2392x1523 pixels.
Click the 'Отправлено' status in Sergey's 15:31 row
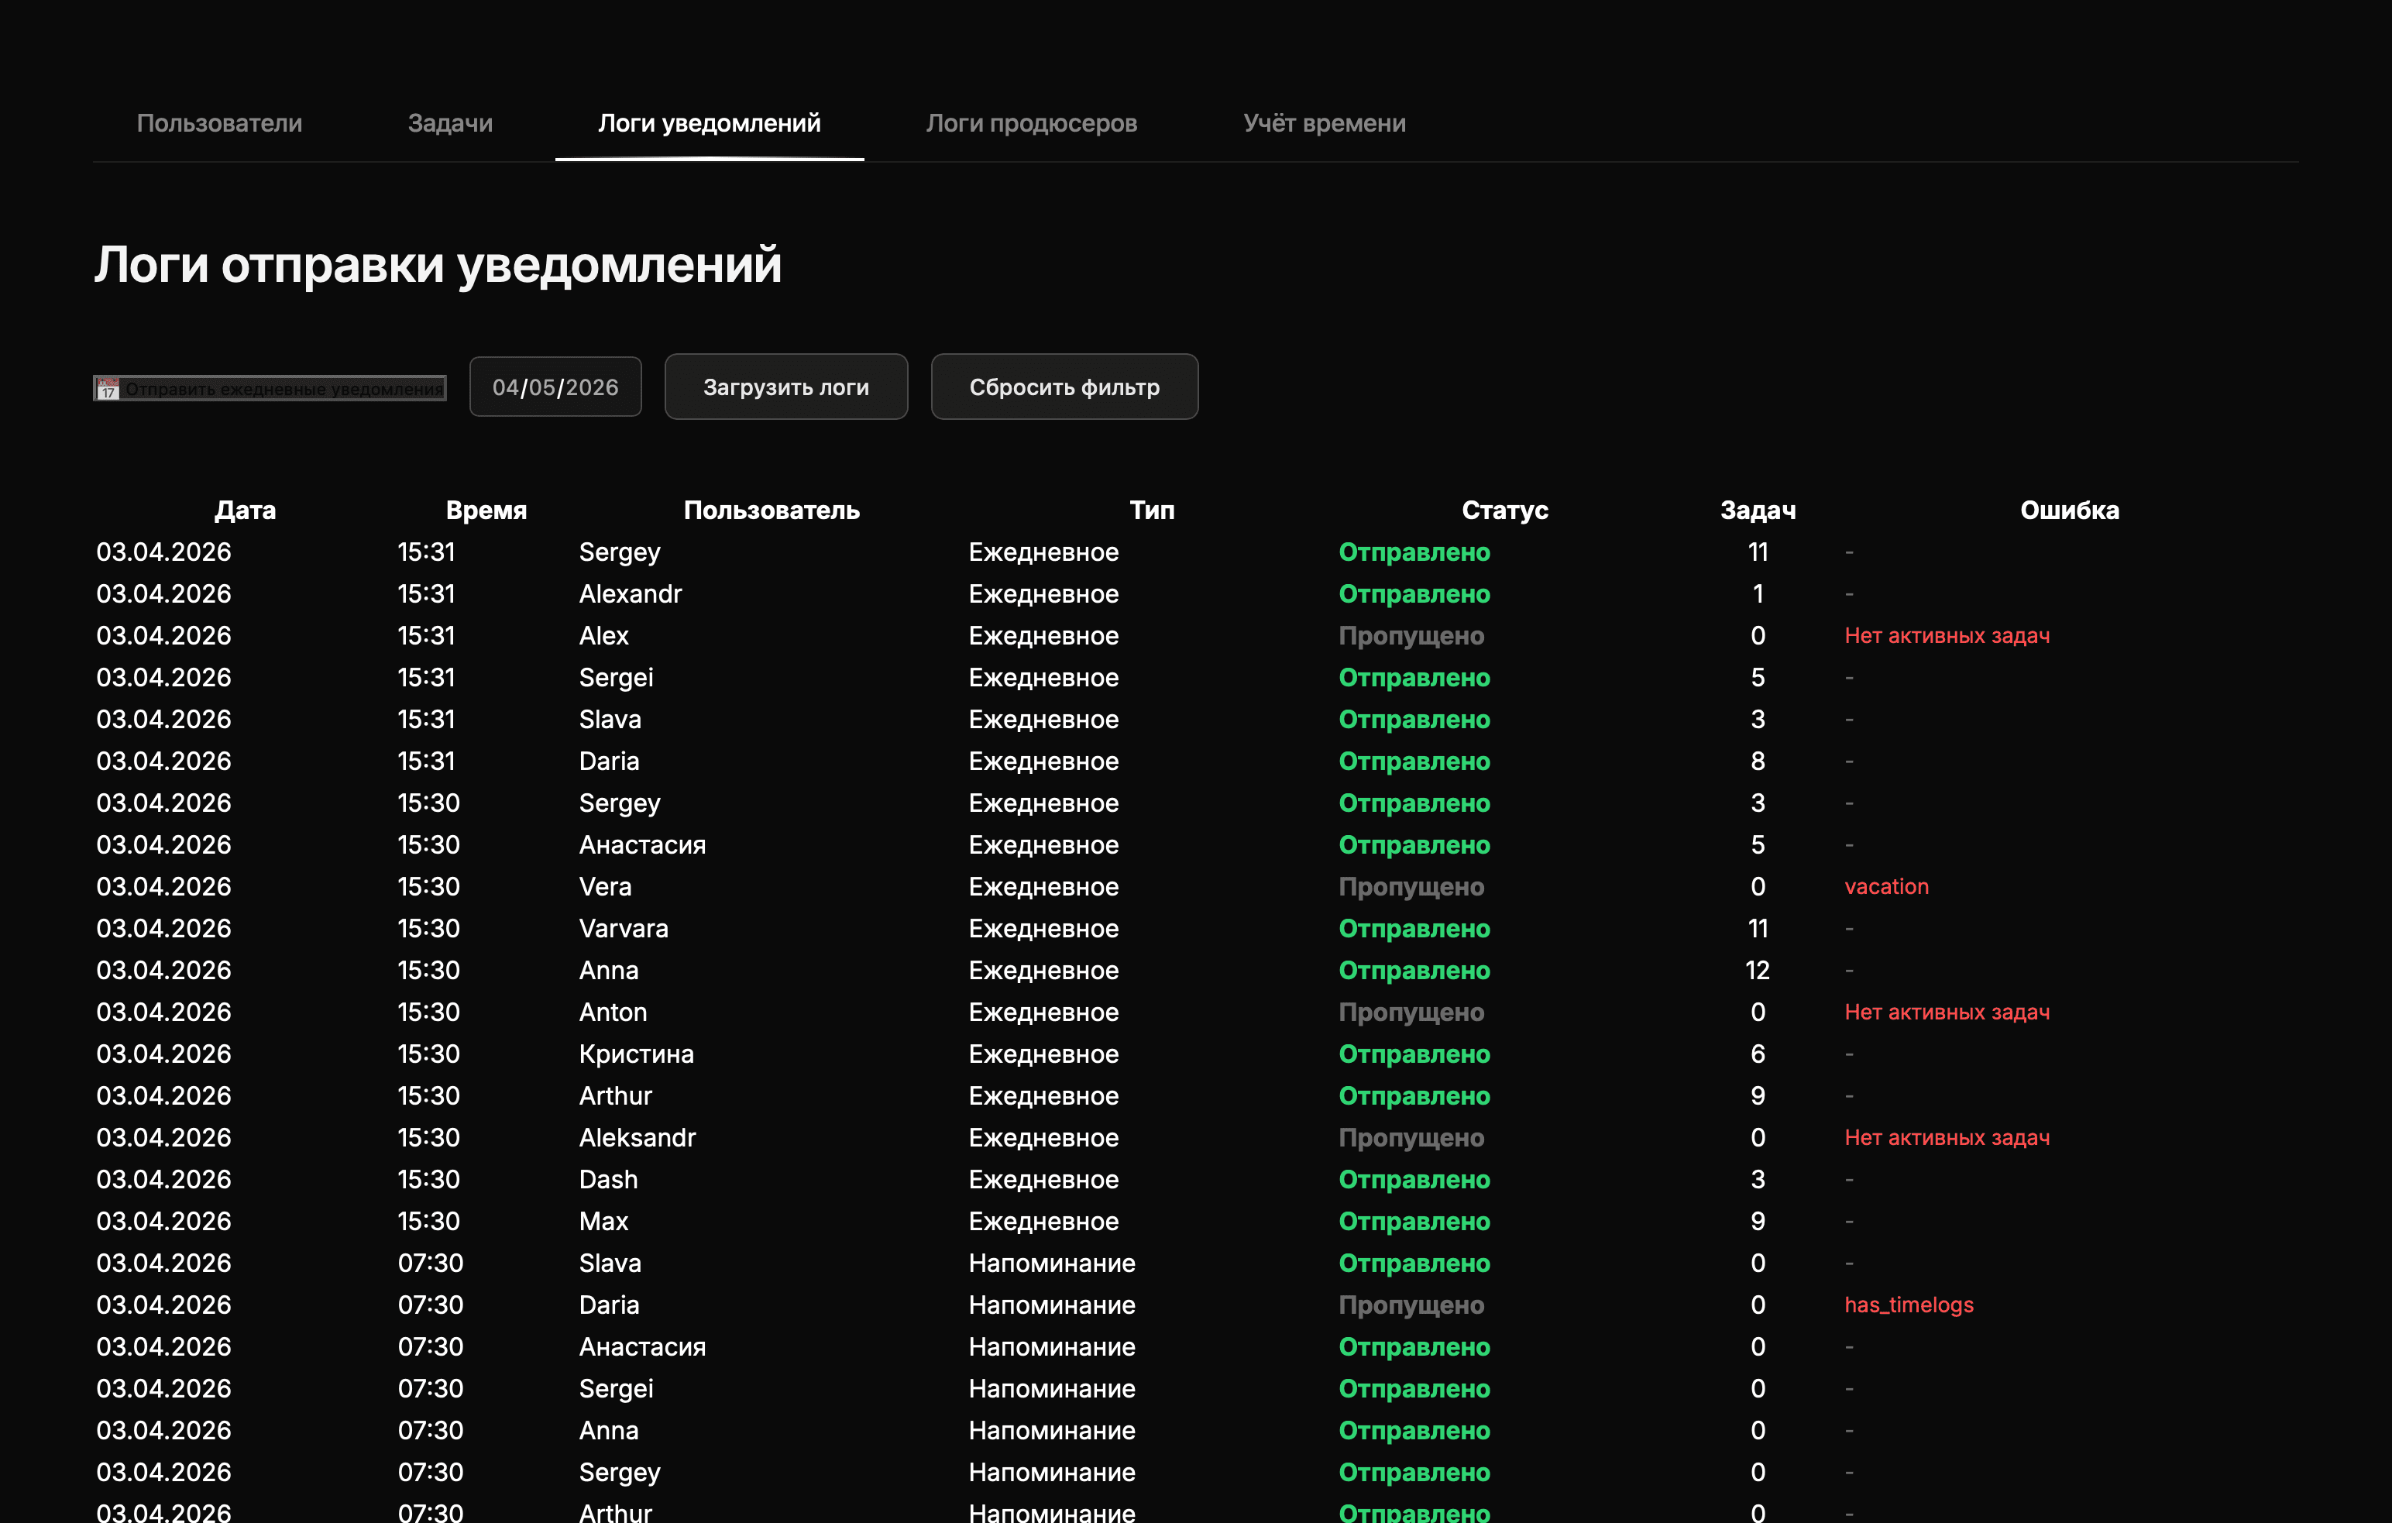[x=1414, y=552]
